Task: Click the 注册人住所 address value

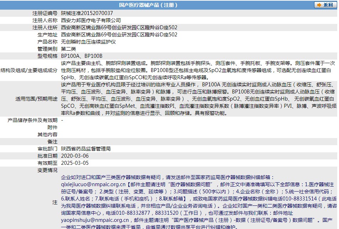Action: point(119,27)
